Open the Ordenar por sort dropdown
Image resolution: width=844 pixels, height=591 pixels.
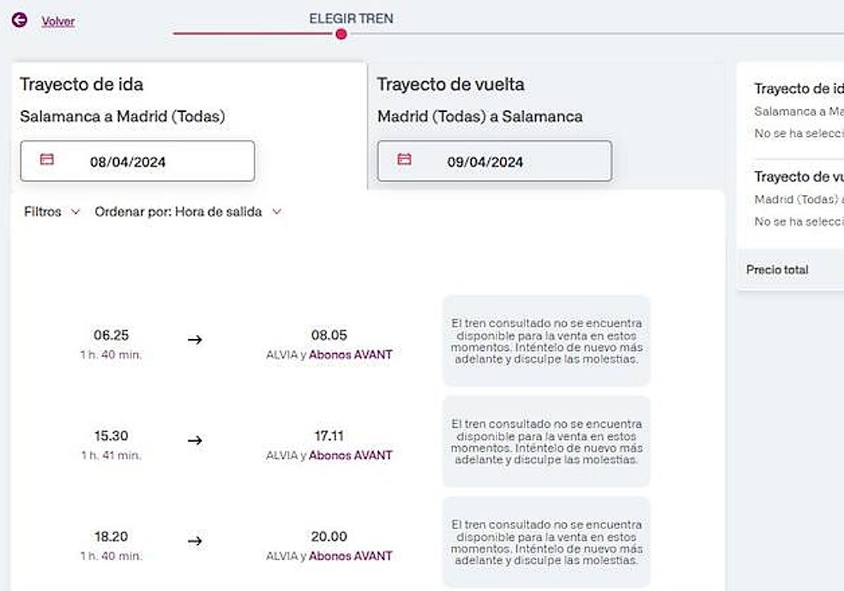tap(188, 212)
